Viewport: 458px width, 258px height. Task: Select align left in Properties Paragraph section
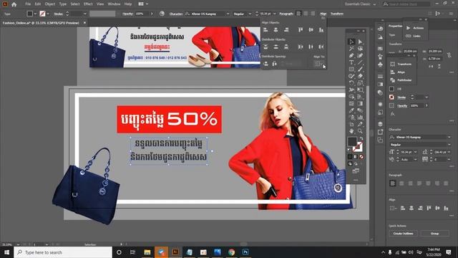[393, 183]
